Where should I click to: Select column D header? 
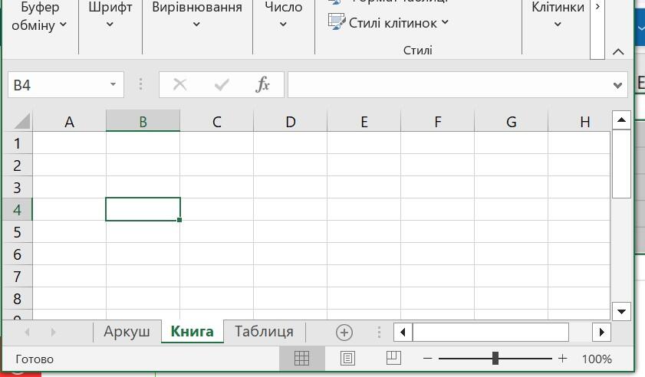pyautogui.click(x=291, y=122)
